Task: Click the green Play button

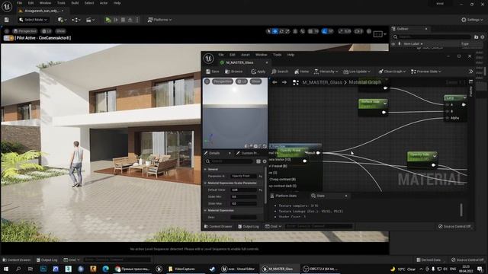Action: [x=108, y=20]
